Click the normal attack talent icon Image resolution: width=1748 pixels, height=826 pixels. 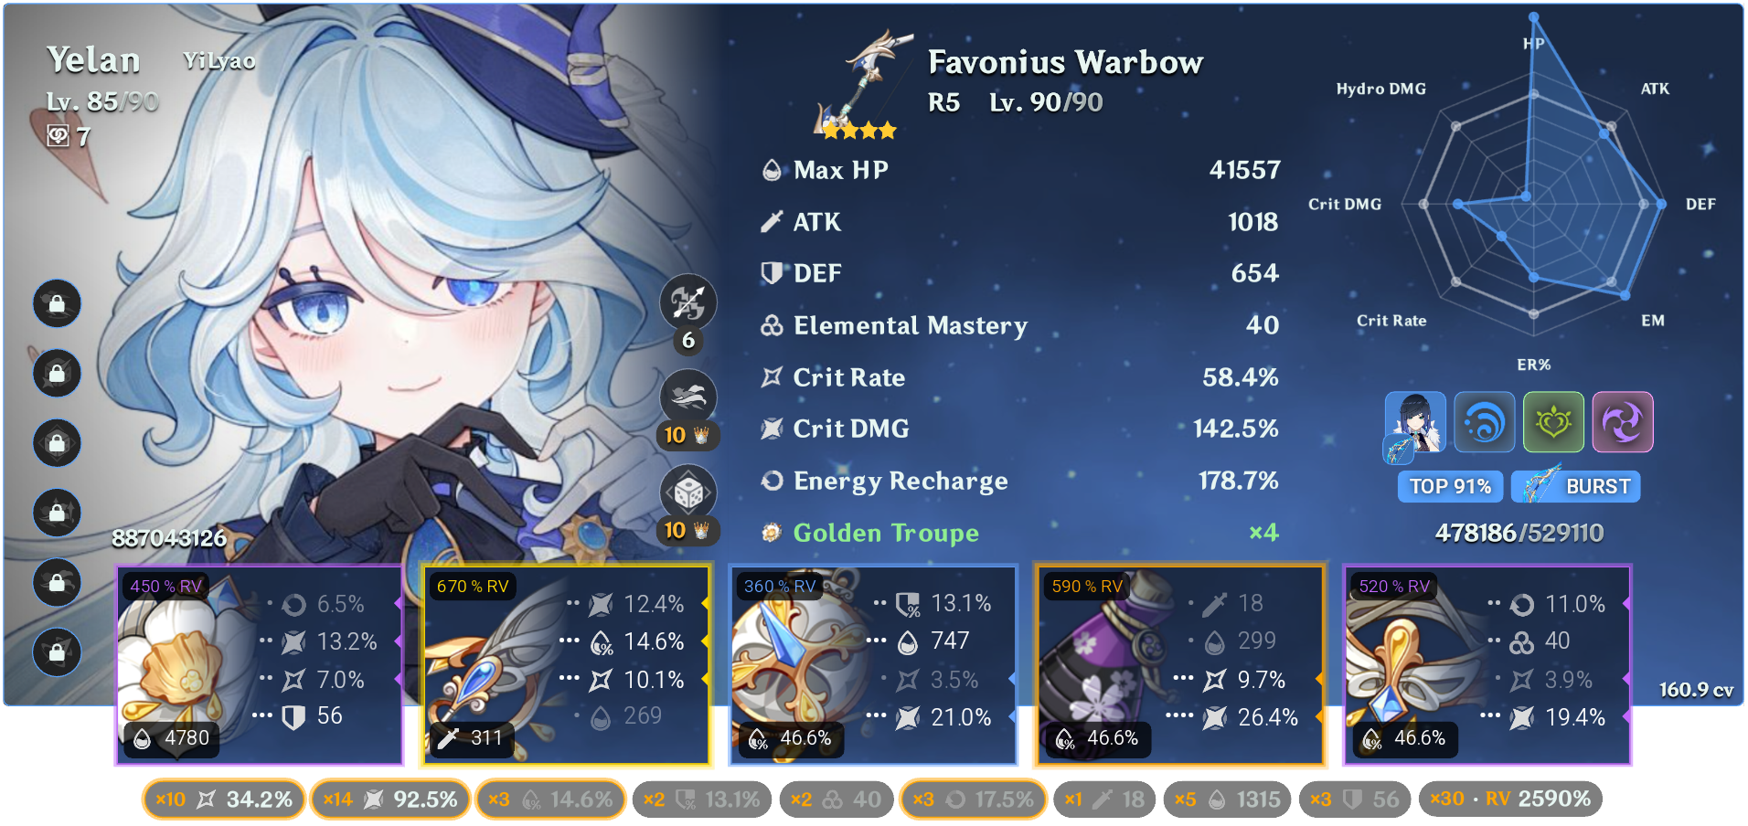pos(688,302)
